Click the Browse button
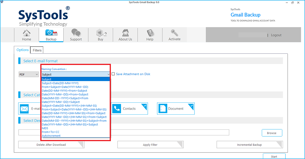Screen dimensions: 305x159 (272, 133)
